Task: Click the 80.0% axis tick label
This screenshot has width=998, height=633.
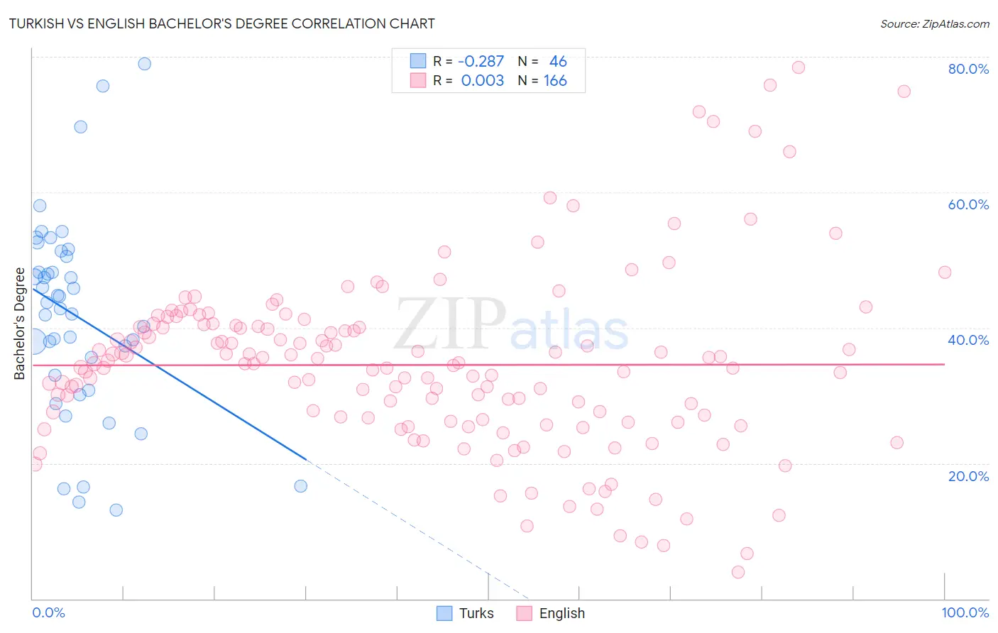Action: pyautogui.click(x=968, y=69)
